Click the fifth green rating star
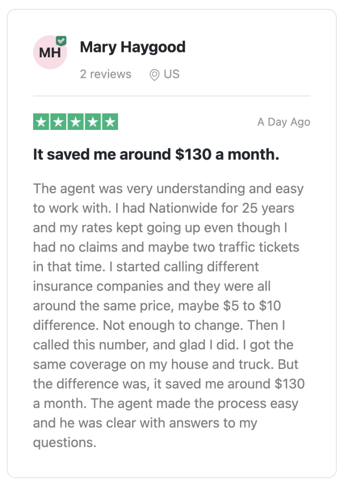The width and height of the screenshot is (344, 484). pyautogui.click(x=110, y=122)
